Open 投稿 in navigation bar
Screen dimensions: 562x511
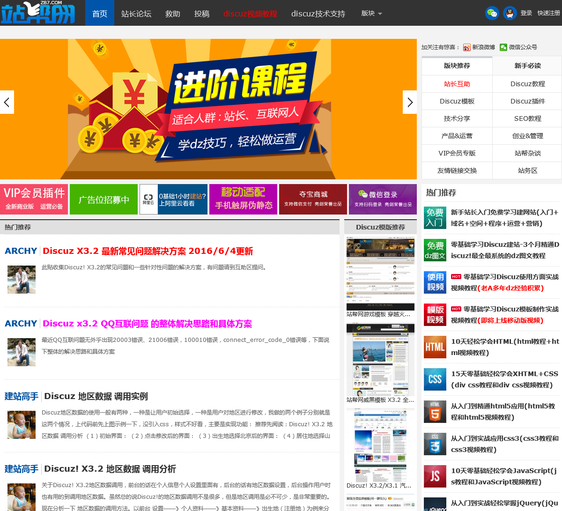pyautogui.click(x=202, y=14)
